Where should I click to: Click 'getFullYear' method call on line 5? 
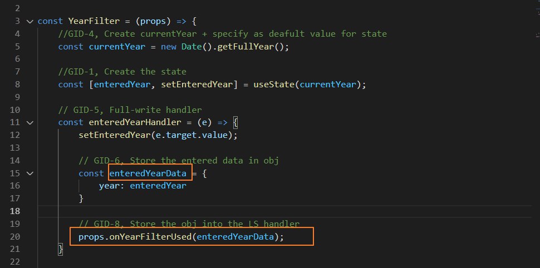click(x=246, y=47)
